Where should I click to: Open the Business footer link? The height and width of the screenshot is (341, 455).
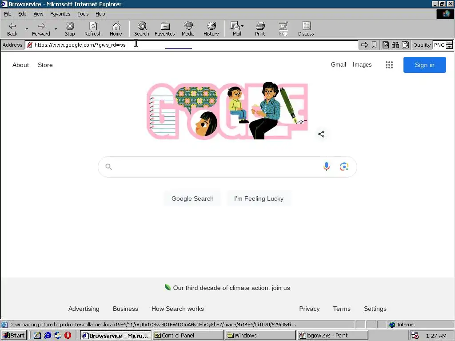125,309
